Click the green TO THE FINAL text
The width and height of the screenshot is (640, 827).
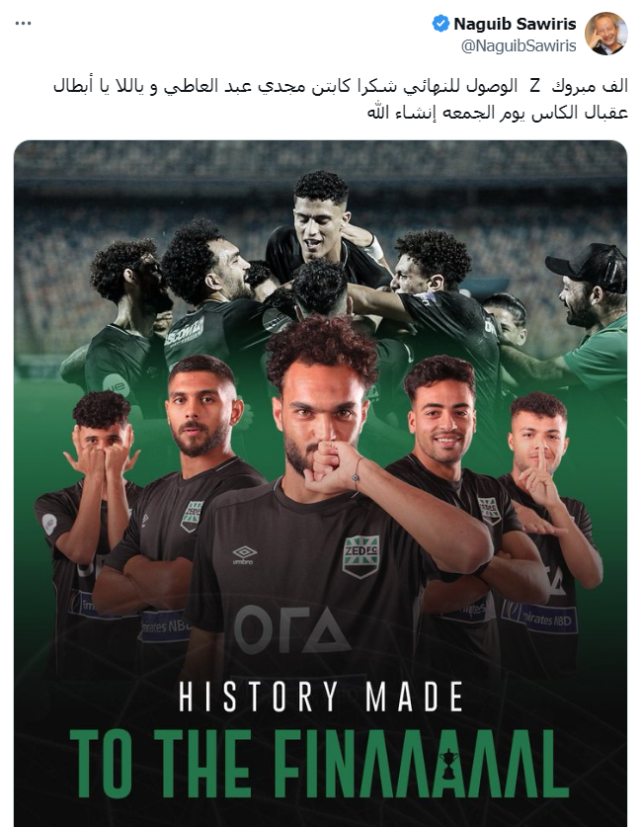(x=319, y=764)
